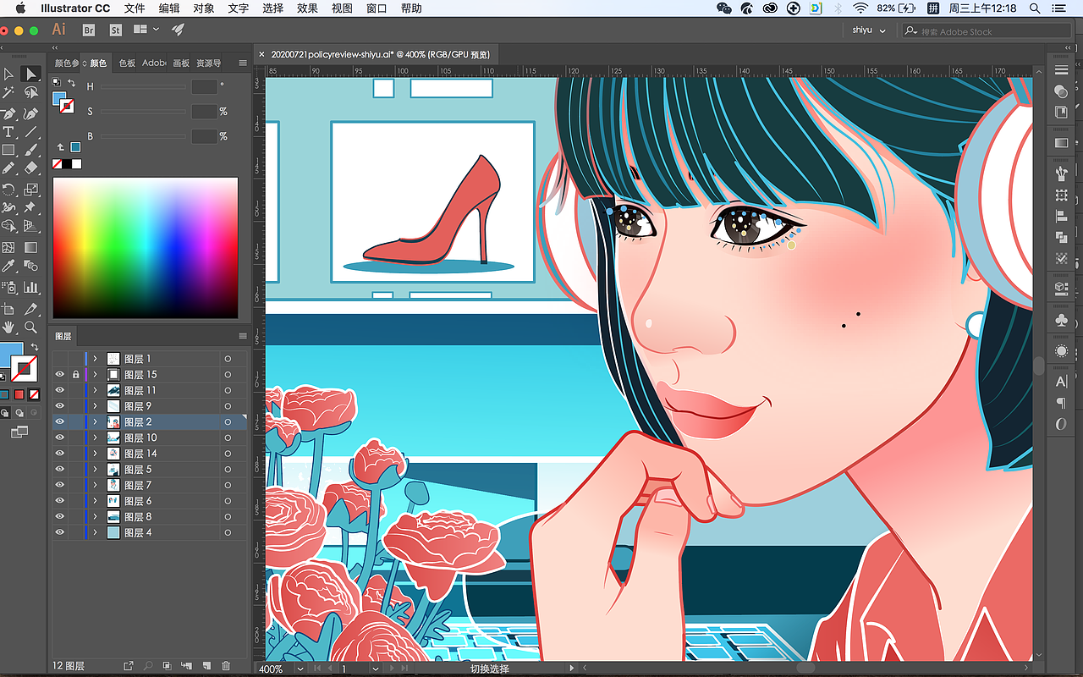Open the Symbols club icon in right dock
The image size is (1083, 677).
pos(1061,320)
